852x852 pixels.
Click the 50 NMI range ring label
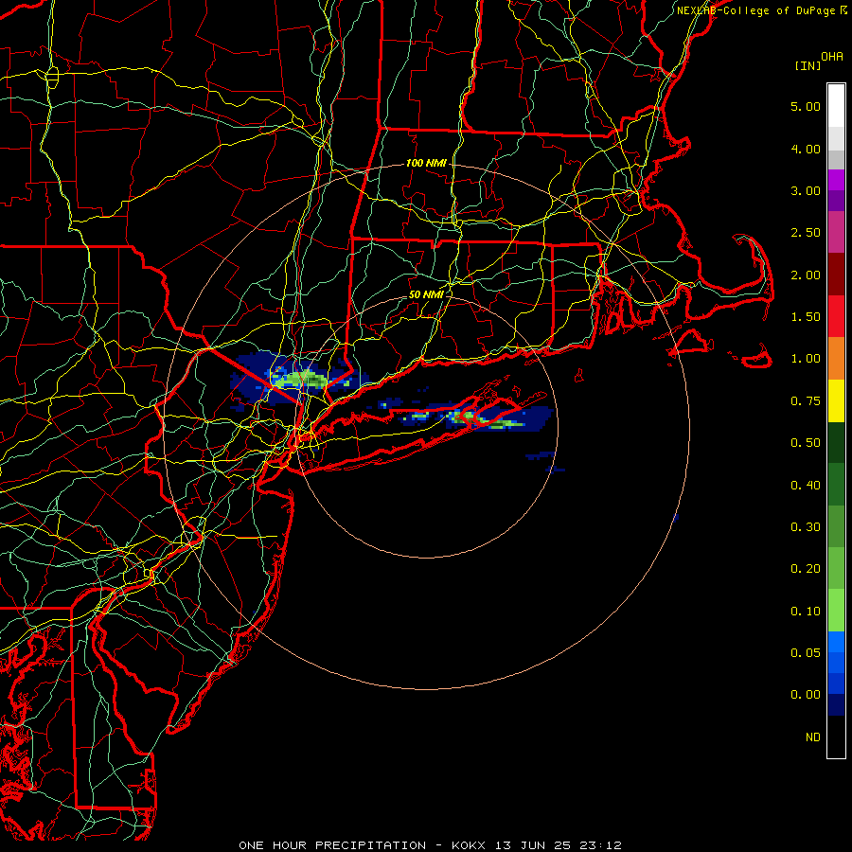click(426, 294)
